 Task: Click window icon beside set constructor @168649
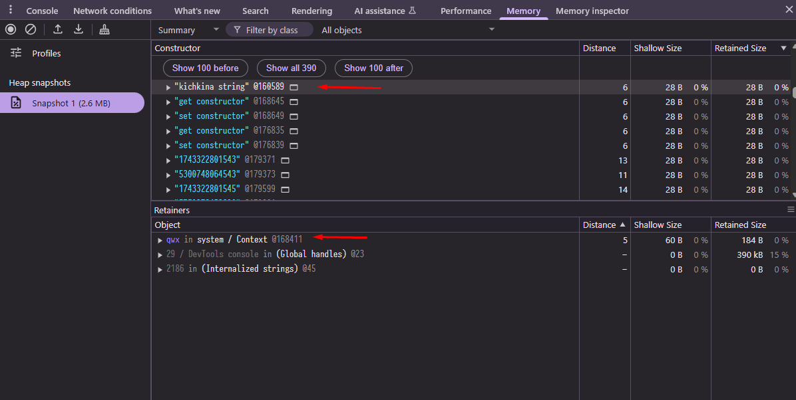tap(294, 116)
